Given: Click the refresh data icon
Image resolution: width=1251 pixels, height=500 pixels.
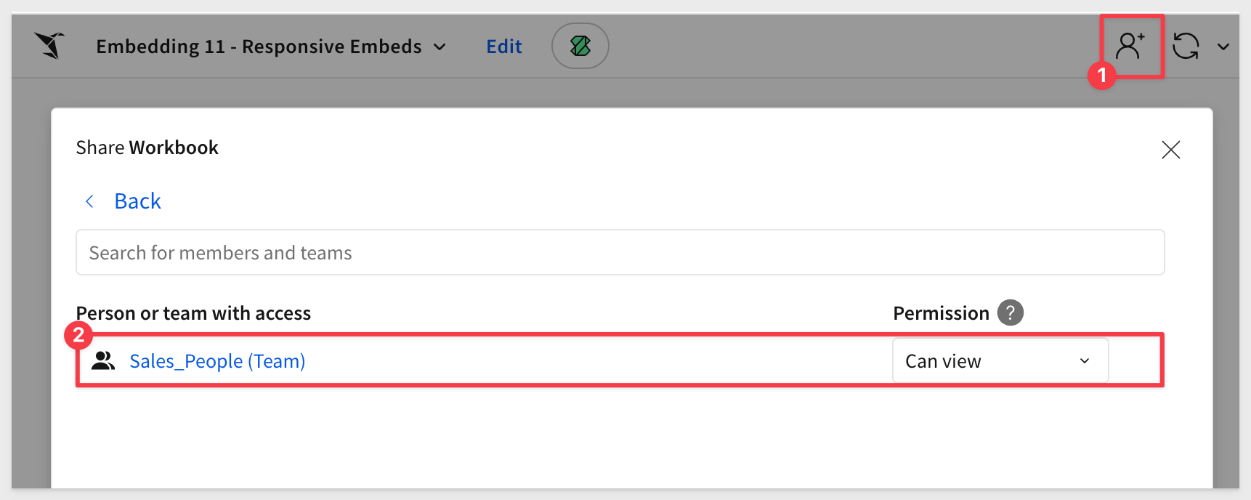Looking at the screenshot, I should click(x=1186, y=46).
